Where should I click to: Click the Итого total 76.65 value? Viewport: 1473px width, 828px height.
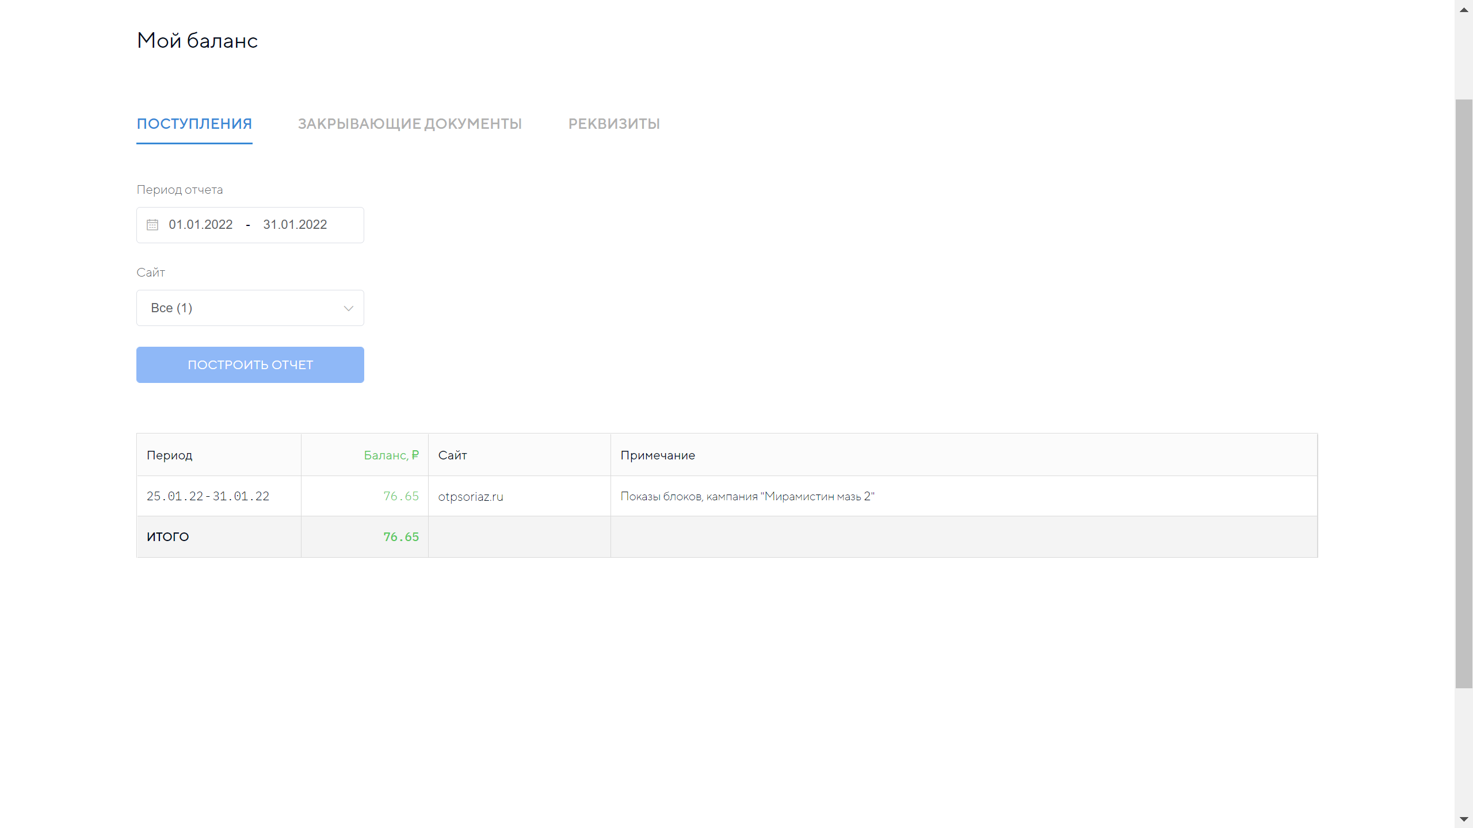pos(401,537)
